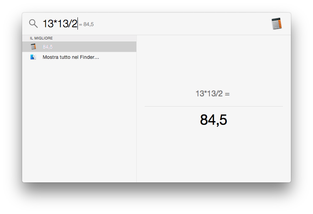Click the "13*13/2 =" expression in preview
313x214 pixels.
coord(213,94)
